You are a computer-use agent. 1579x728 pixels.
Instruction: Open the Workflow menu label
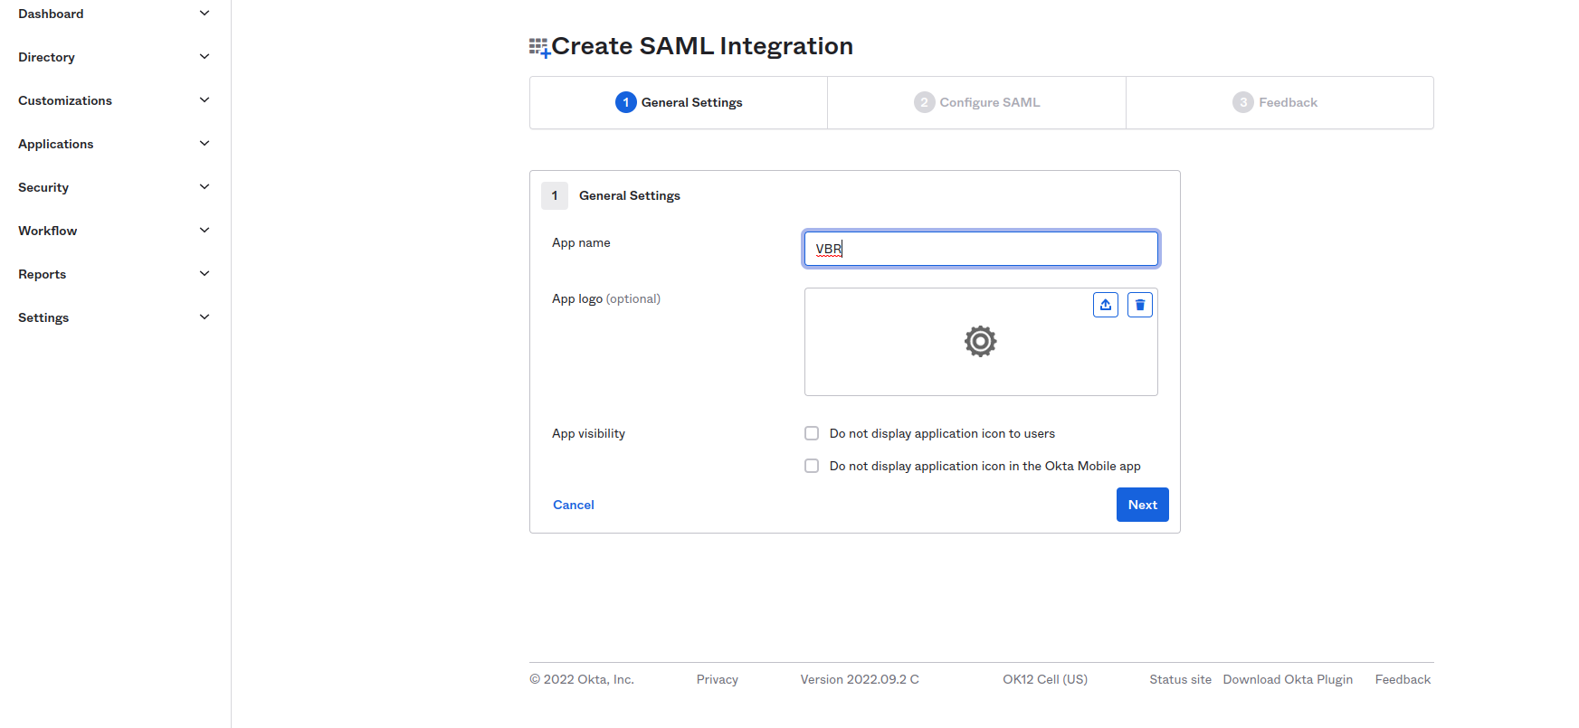pyautogui.click(x=48, y=231)
